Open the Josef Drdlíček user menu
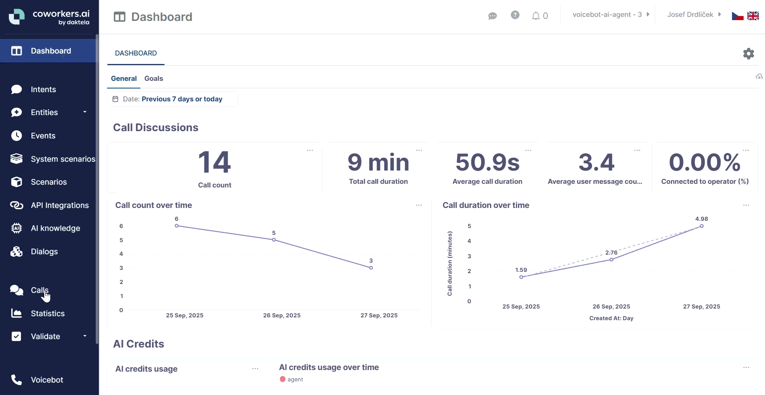765x395 pixels. (693, 14)
